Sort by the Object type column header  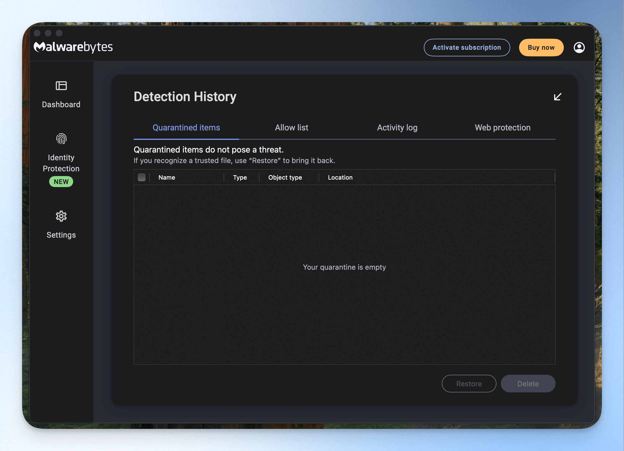click(285, 177)
